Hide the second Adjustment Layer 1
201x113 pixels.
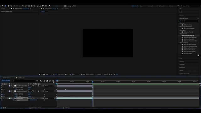coord(1,91)
